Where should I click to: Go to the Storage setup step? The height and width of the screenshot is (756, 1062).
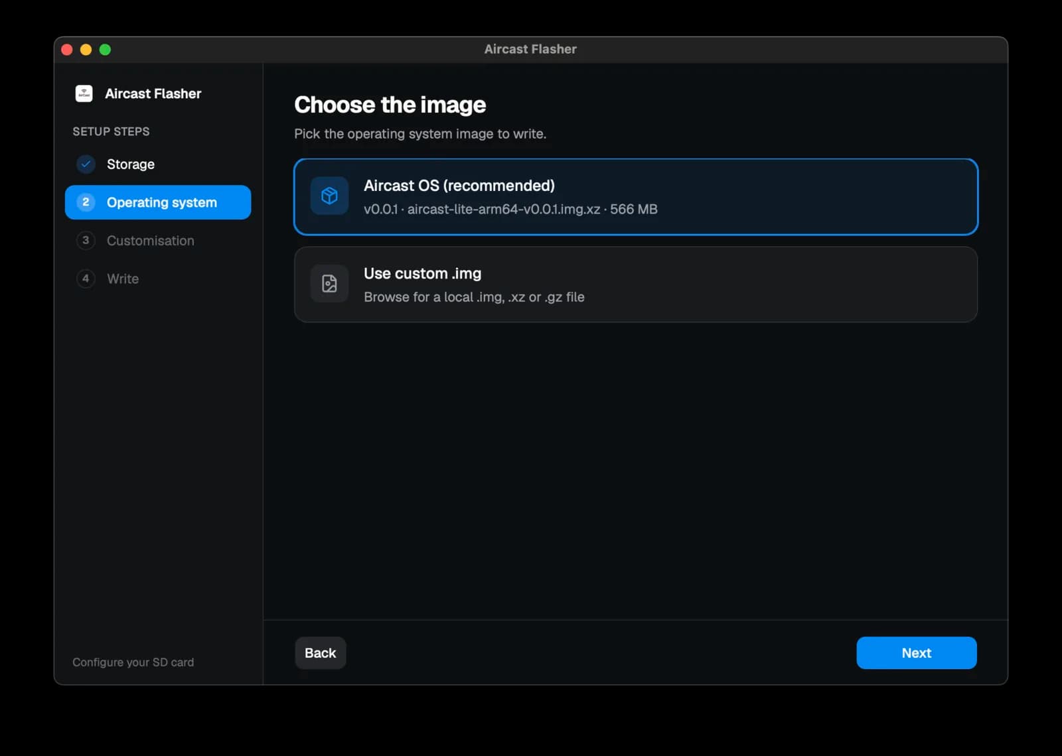[158, 164]
